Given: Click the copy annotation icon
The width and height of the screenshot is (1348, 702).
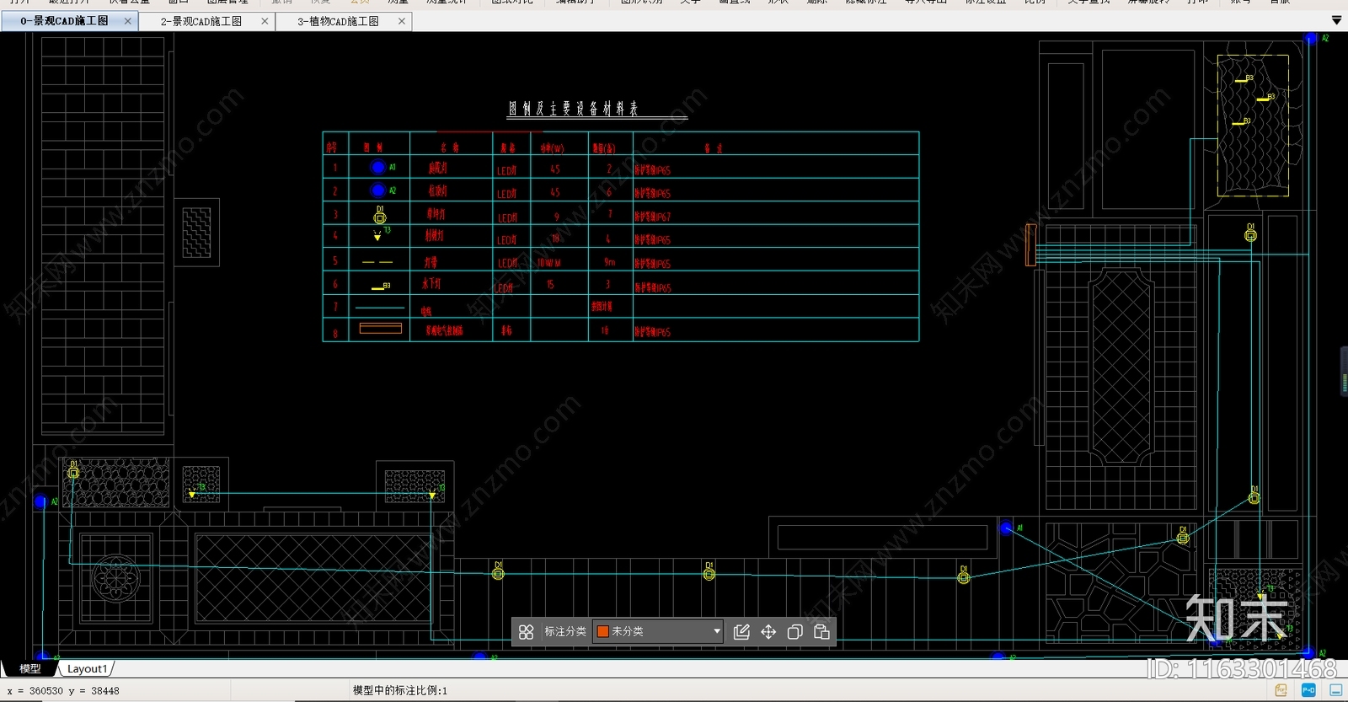Looking at the screenshot, I should [794, 632].
